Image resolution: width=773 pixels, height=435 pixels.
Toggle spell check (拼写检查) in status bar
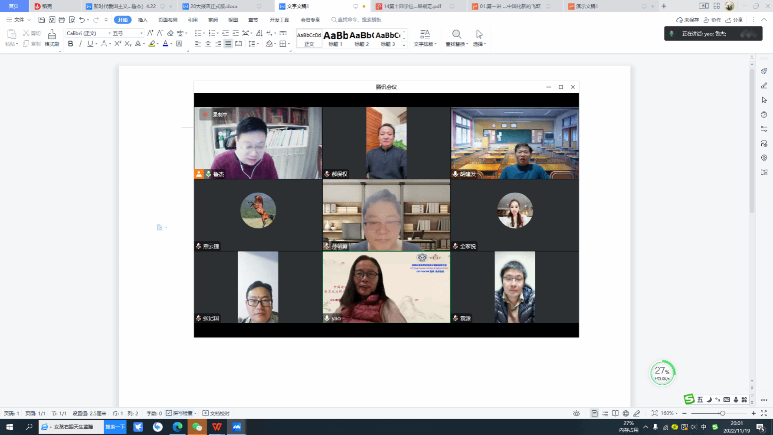coord(181,413)
